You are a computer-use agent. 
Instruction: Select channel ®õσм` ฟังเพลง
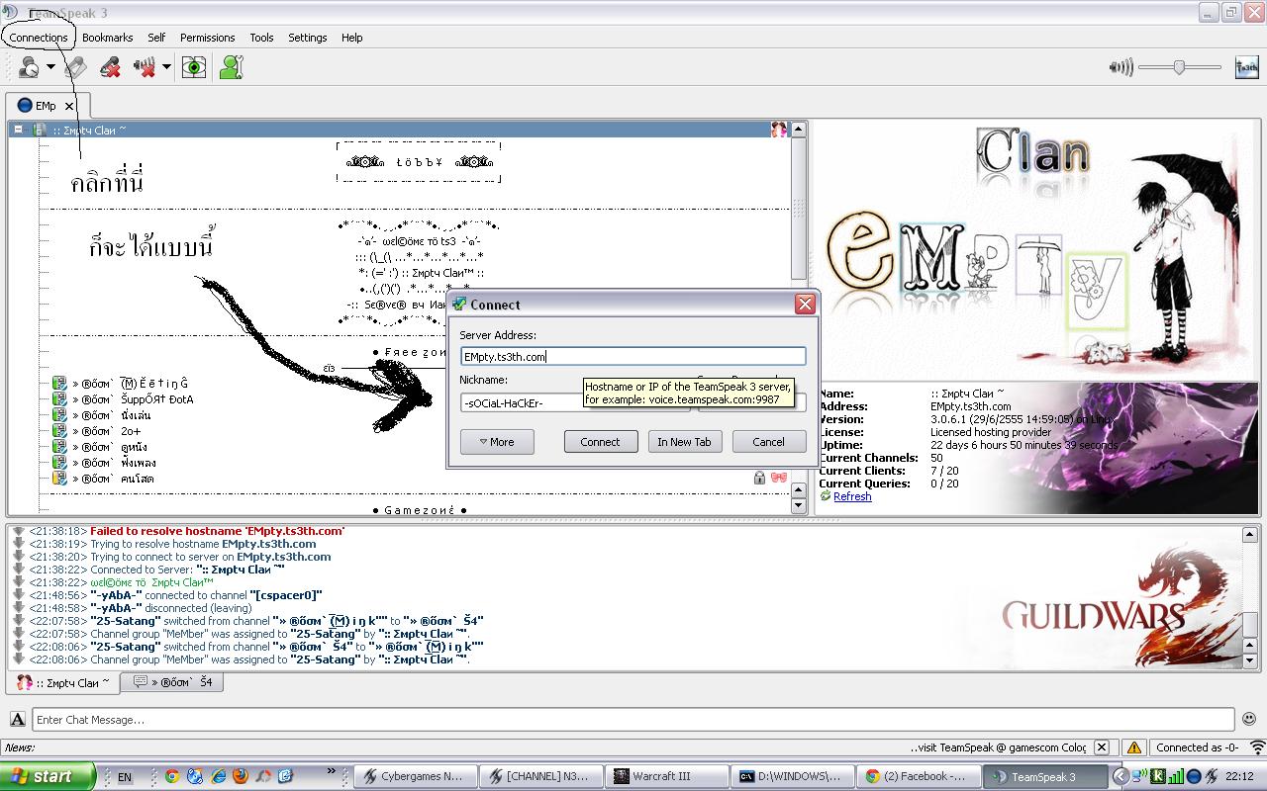pos(114,463)
